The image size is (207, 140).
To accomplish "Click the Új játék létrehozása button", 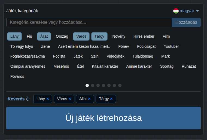I will (103, 118).
